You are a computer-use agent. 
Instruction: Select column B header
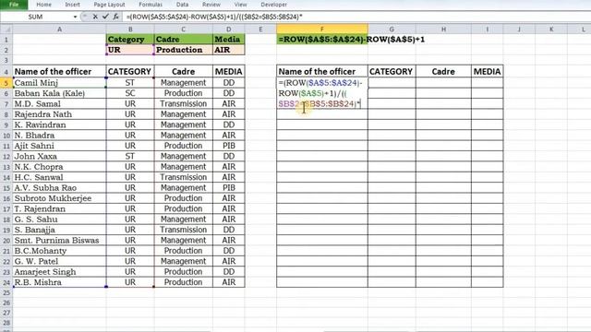[x=130, y=30]
